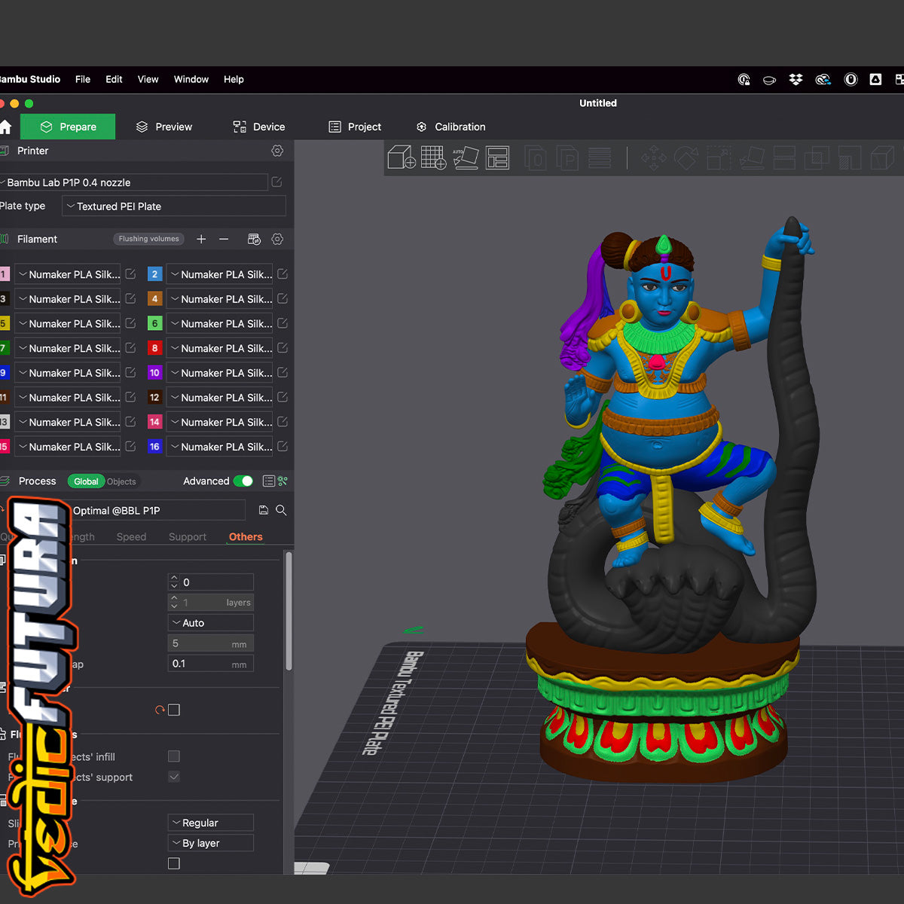
Task: Save the process preset with disk icon
Action: [x=264, y=510]
